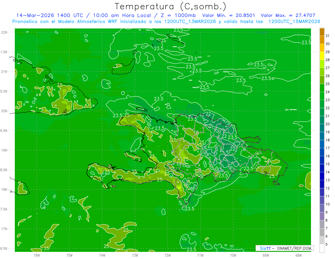The width and height of the screenshot is (335, 259).
Task: Click the teal color band between 19 and 20
Action: click(322, 128)
